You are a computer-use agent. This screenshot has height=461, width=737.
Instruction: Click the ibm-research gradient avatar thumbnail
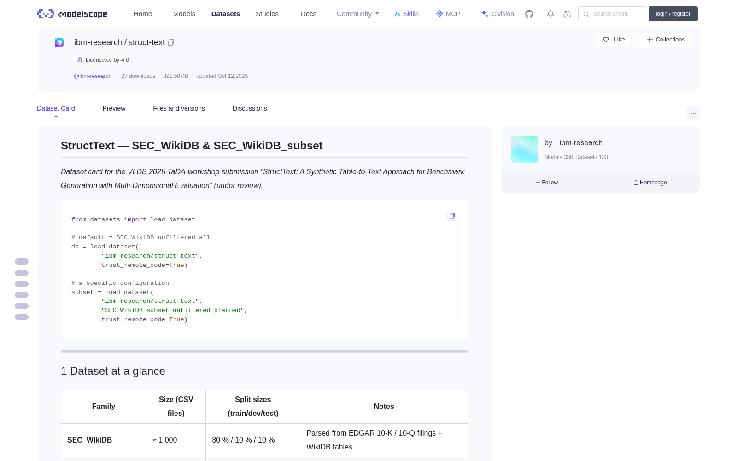(524, 149)
